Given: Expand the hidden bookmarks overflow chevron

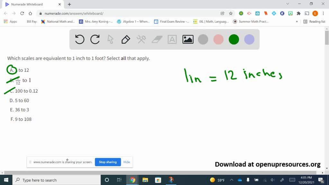Looking at the screenshot, I should tap(297, 22).
